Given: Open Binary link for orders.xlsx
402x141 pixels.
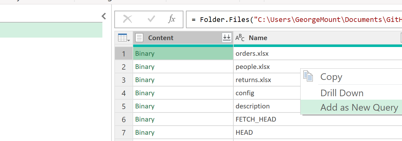Looking at the screenshot, I should tap(145, 54).
